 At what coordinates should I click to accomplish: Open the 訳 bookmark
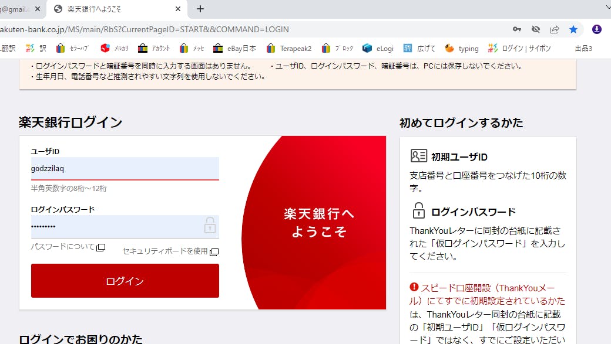(x=36, y=48)
